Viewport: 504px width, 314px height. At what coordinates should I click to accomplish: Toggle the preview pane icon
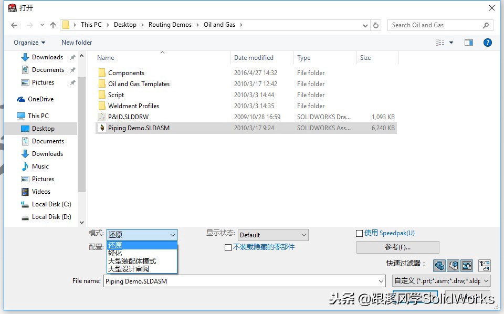click(x=468, y=43)
